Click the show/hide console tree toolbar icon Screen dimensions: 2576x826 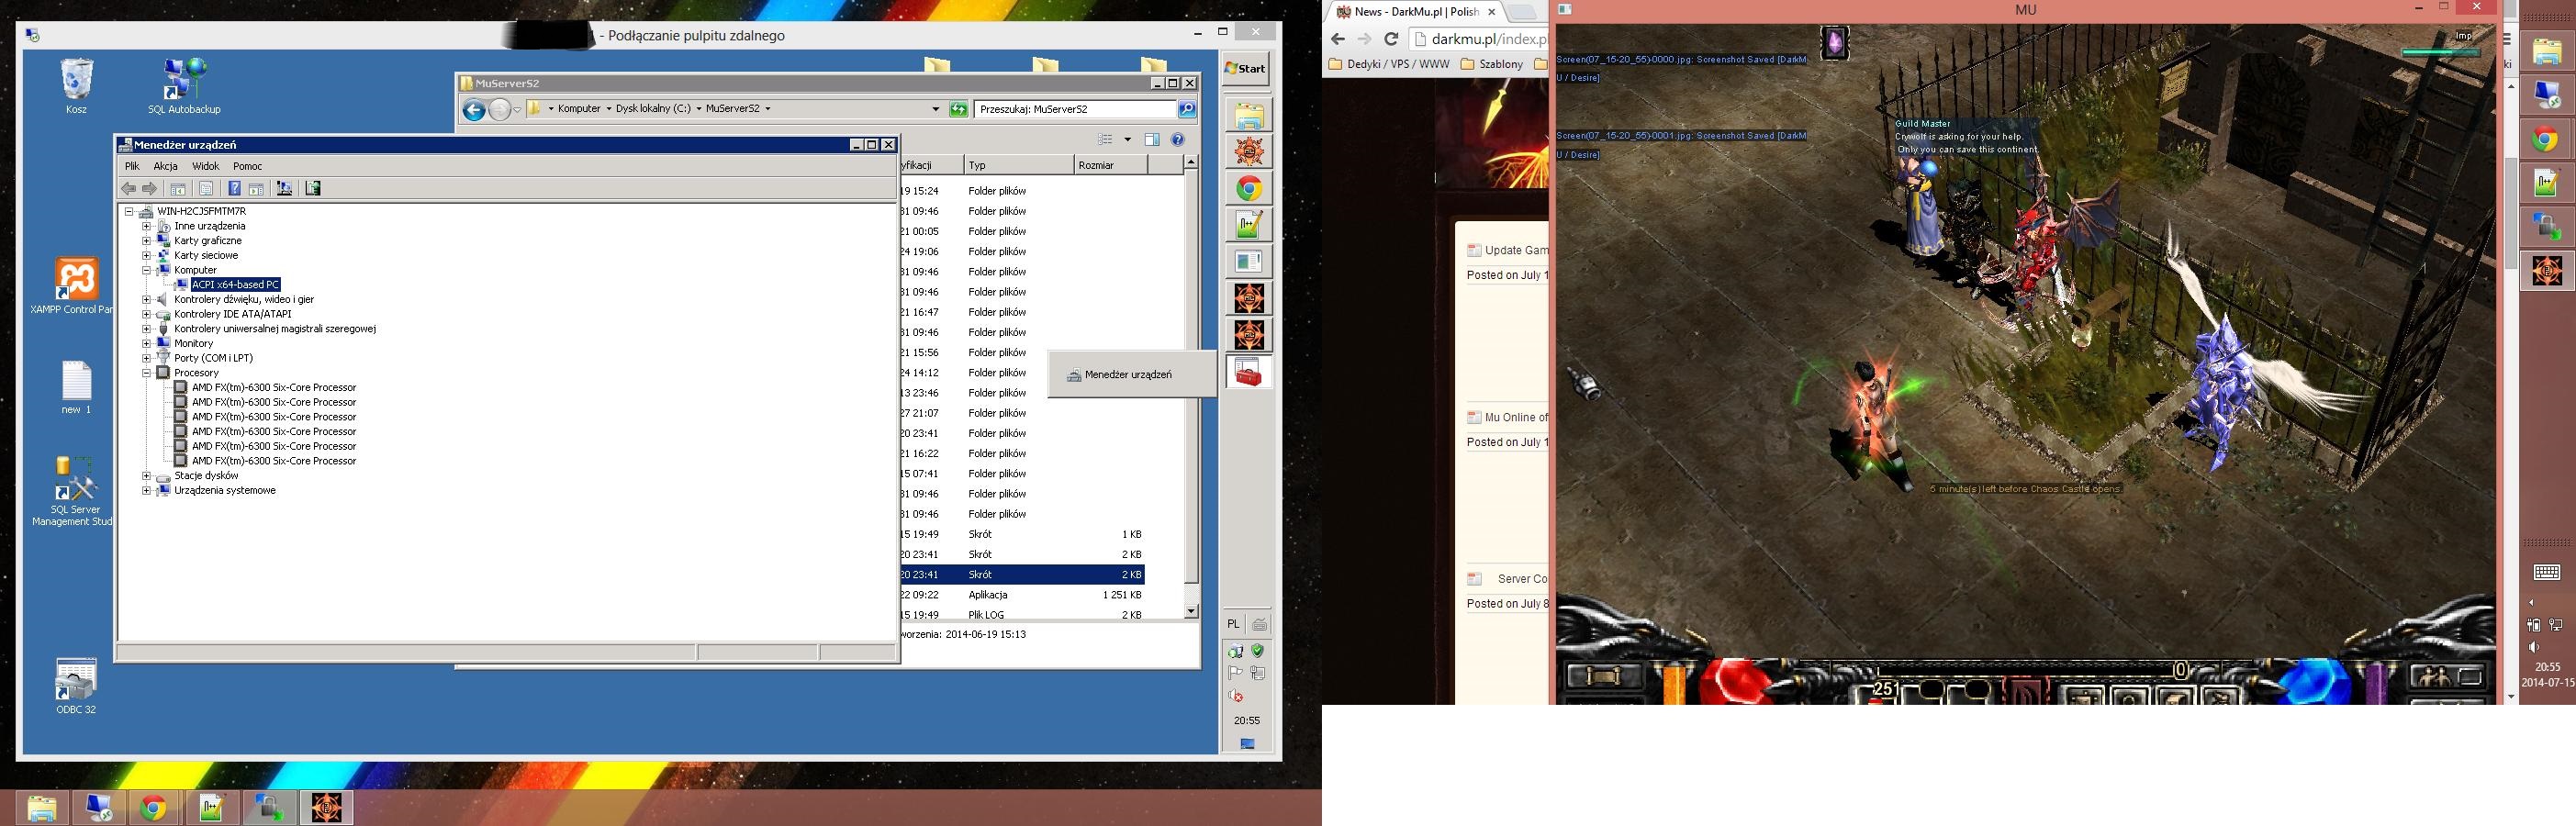coord(178,189)
